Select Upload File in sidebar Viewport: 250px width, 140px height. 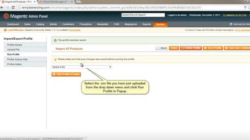click(25, 49)
